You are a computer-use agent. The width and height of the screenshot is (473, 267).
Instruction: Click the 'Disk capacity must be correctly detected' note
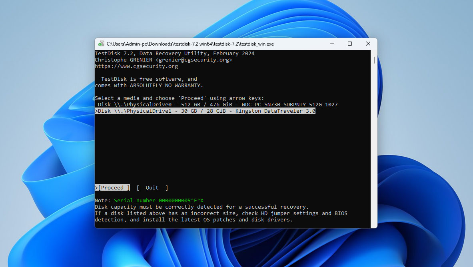click(x=202, y=207)
